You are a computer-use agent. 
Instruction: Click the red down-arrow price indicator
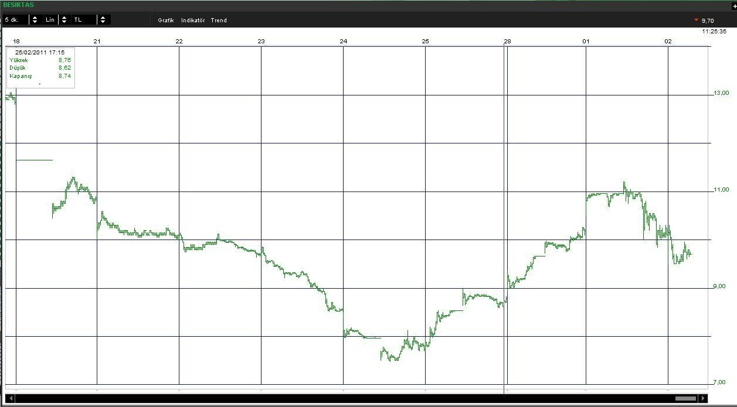click(x=696, y=20)
